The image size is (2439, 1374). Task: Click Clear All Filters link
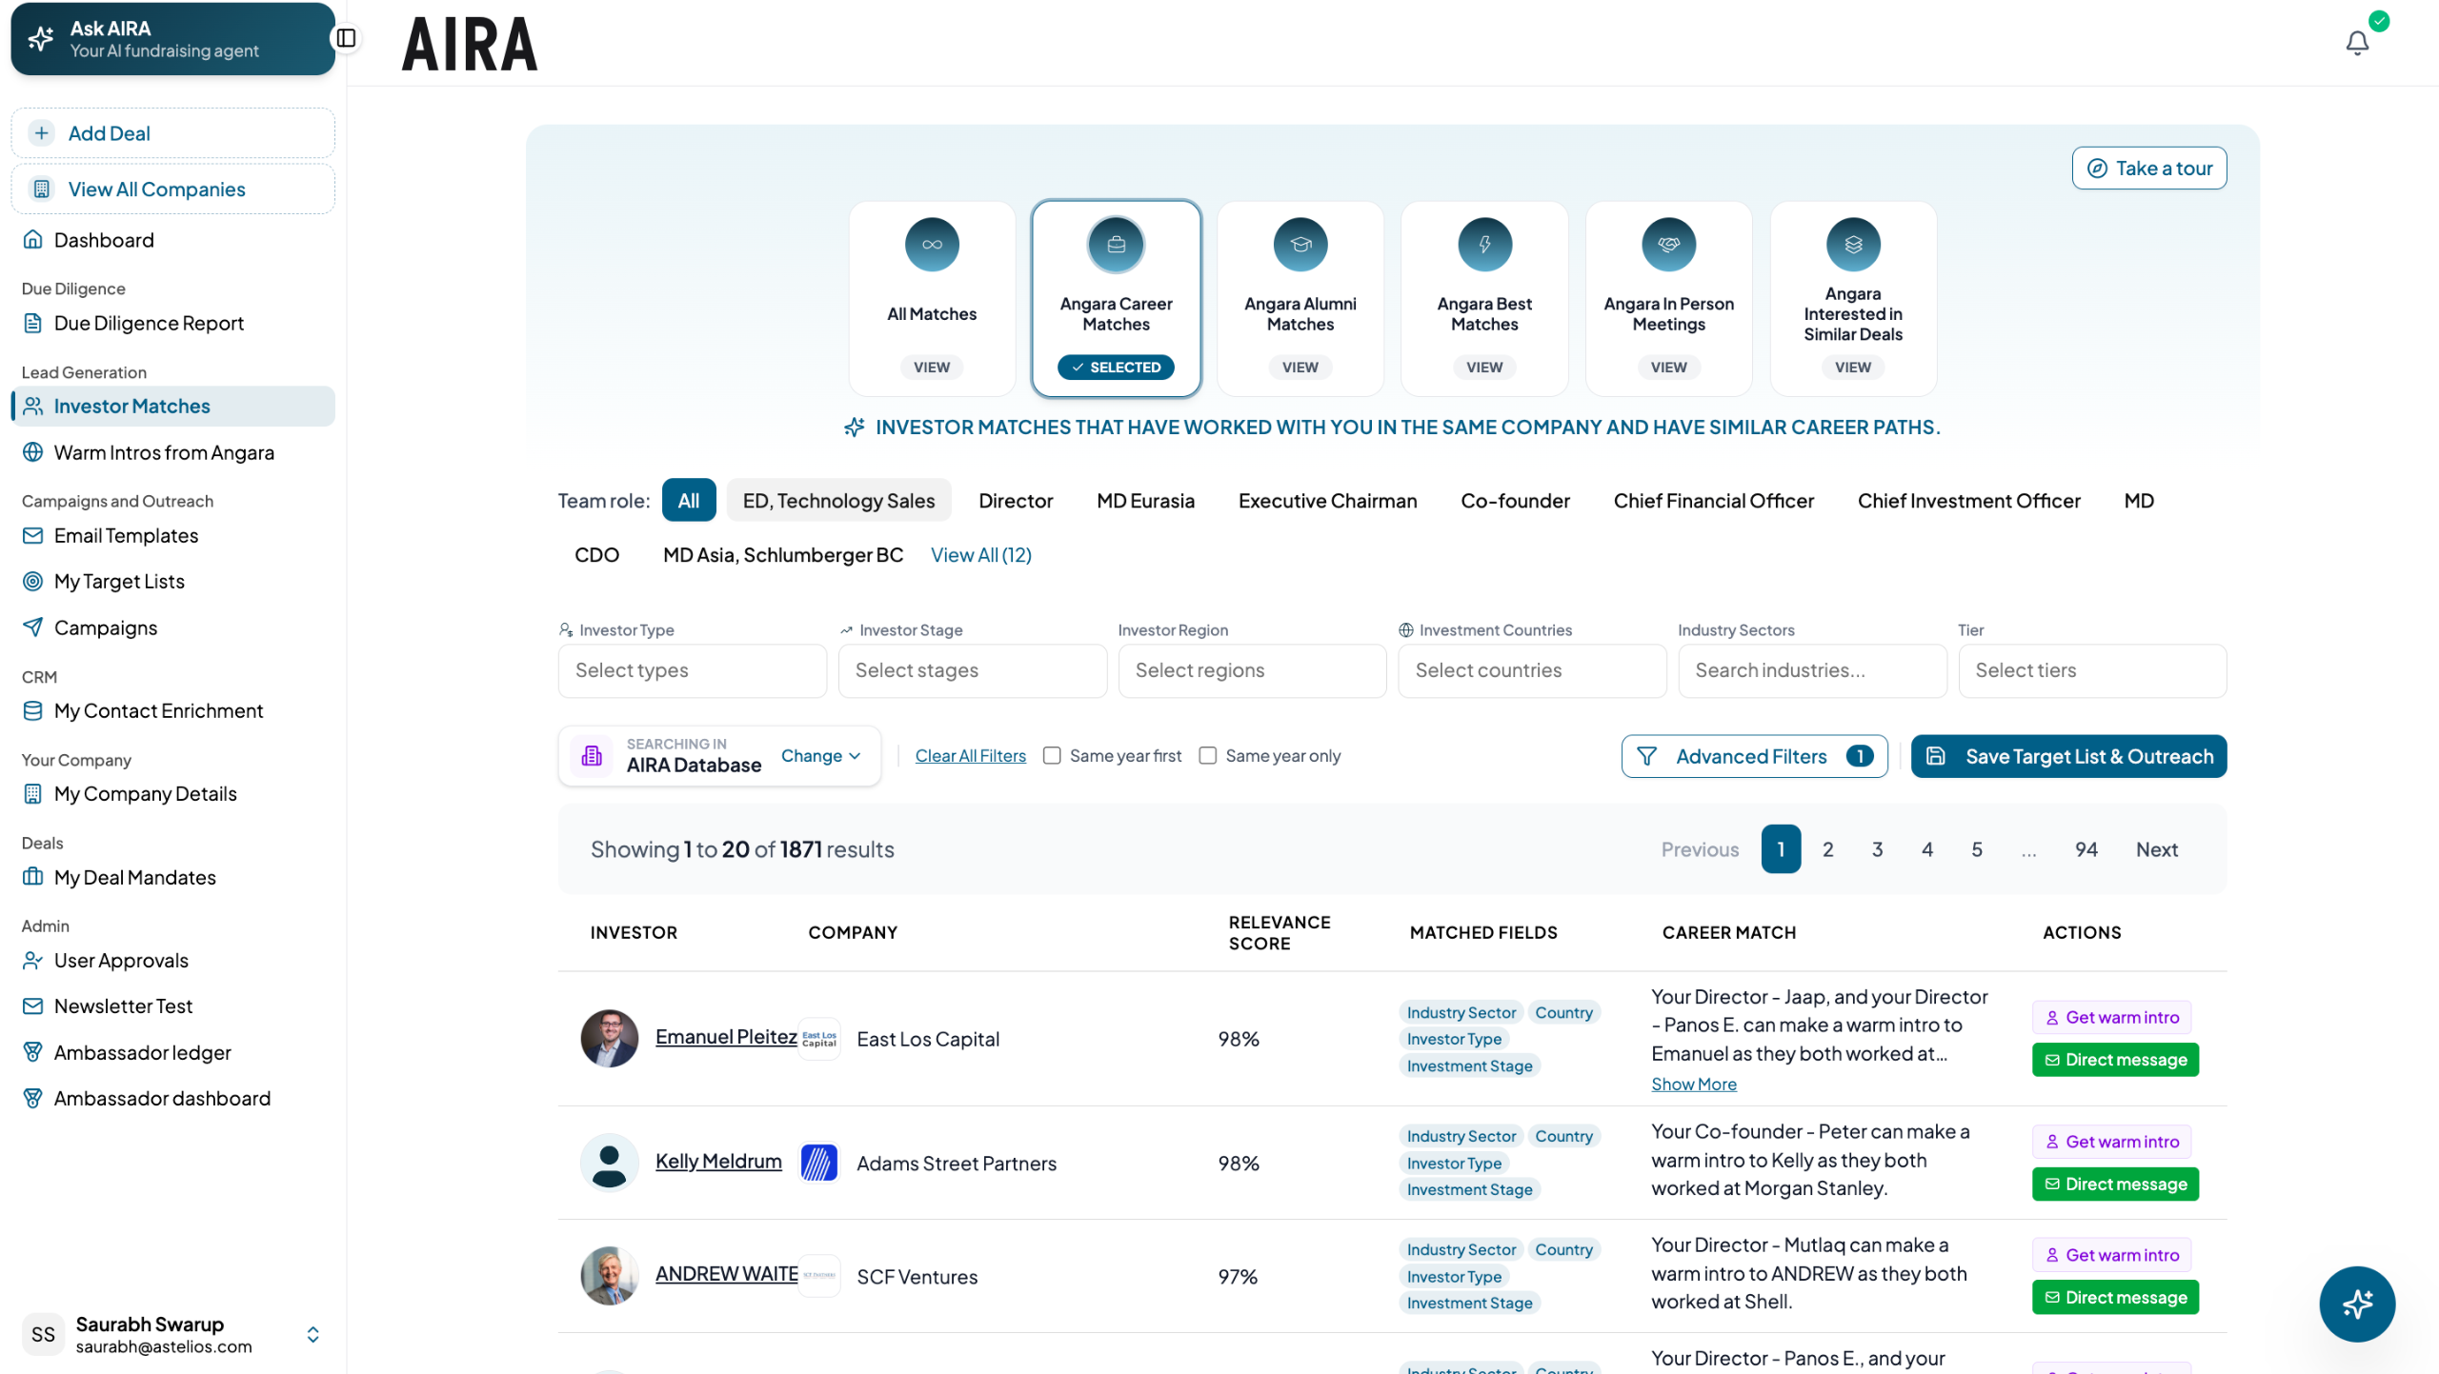tap(970, 755)
